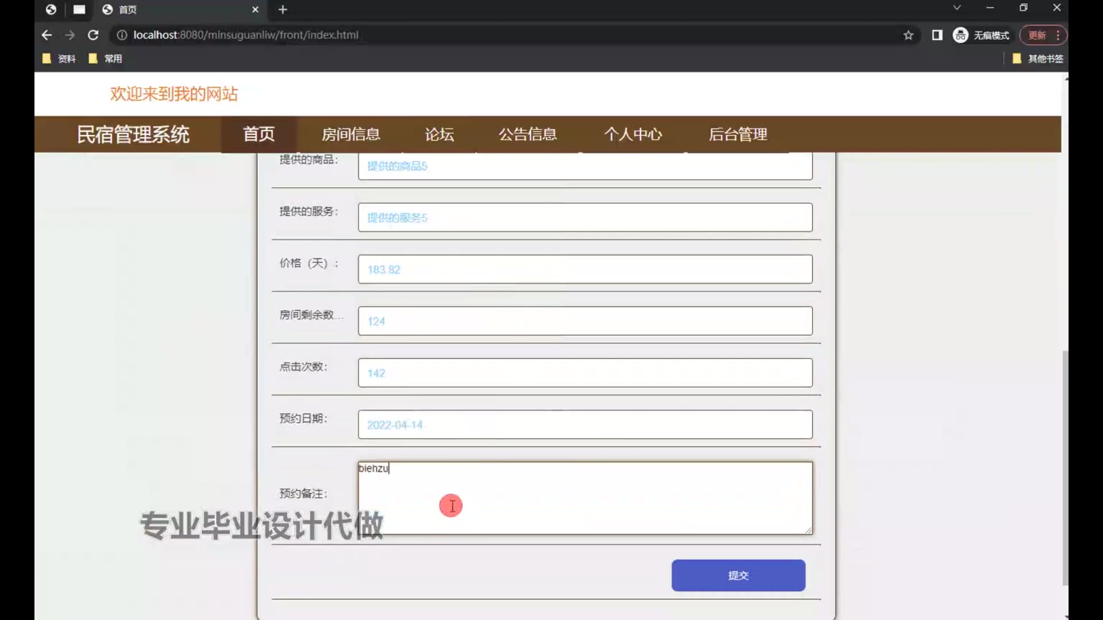Close the 首页 browser tab

(x=256, y=9)
